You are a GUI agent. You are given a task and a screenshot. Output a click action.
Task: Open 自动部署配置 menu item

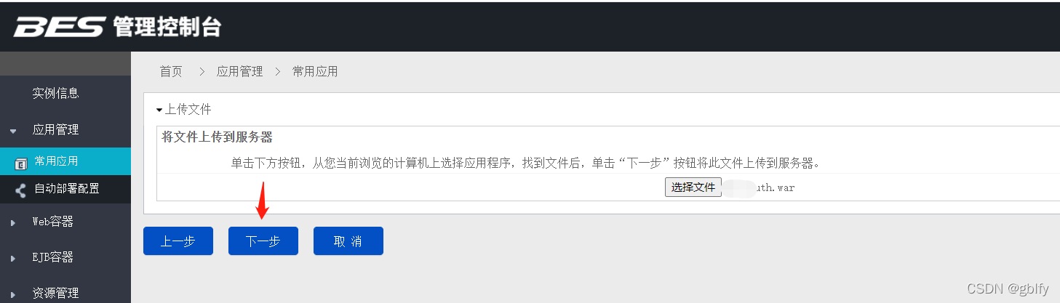point(67,188)
